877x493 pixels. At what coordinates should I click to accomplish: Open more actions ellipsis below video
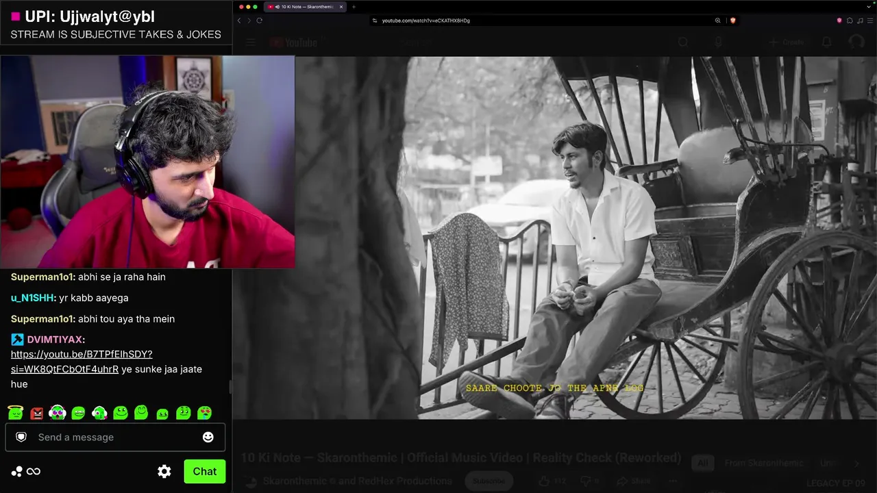(x=673, y=481)
